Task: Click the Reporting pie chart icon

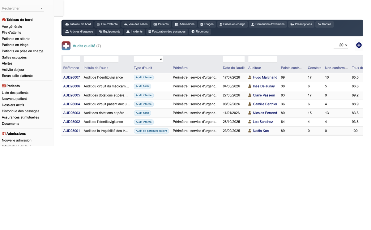Action: click(193, 32)
